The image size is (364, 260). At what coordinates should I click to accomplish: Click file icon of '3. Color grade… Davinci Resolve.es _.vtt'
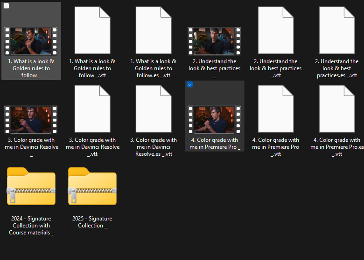coord(153,109)
